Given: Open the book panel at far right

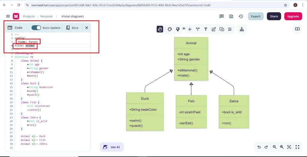Looking at the screenshot, I should click(x=297, y=29).
